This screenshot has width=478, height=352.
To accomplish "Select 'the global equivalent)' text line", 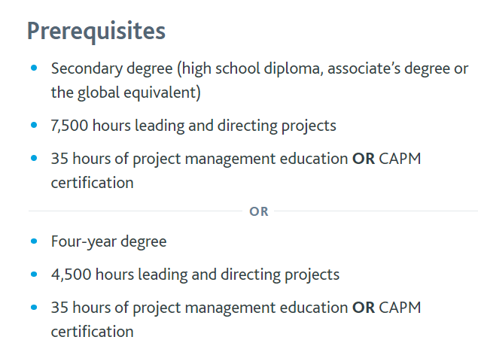I will 126,93.
